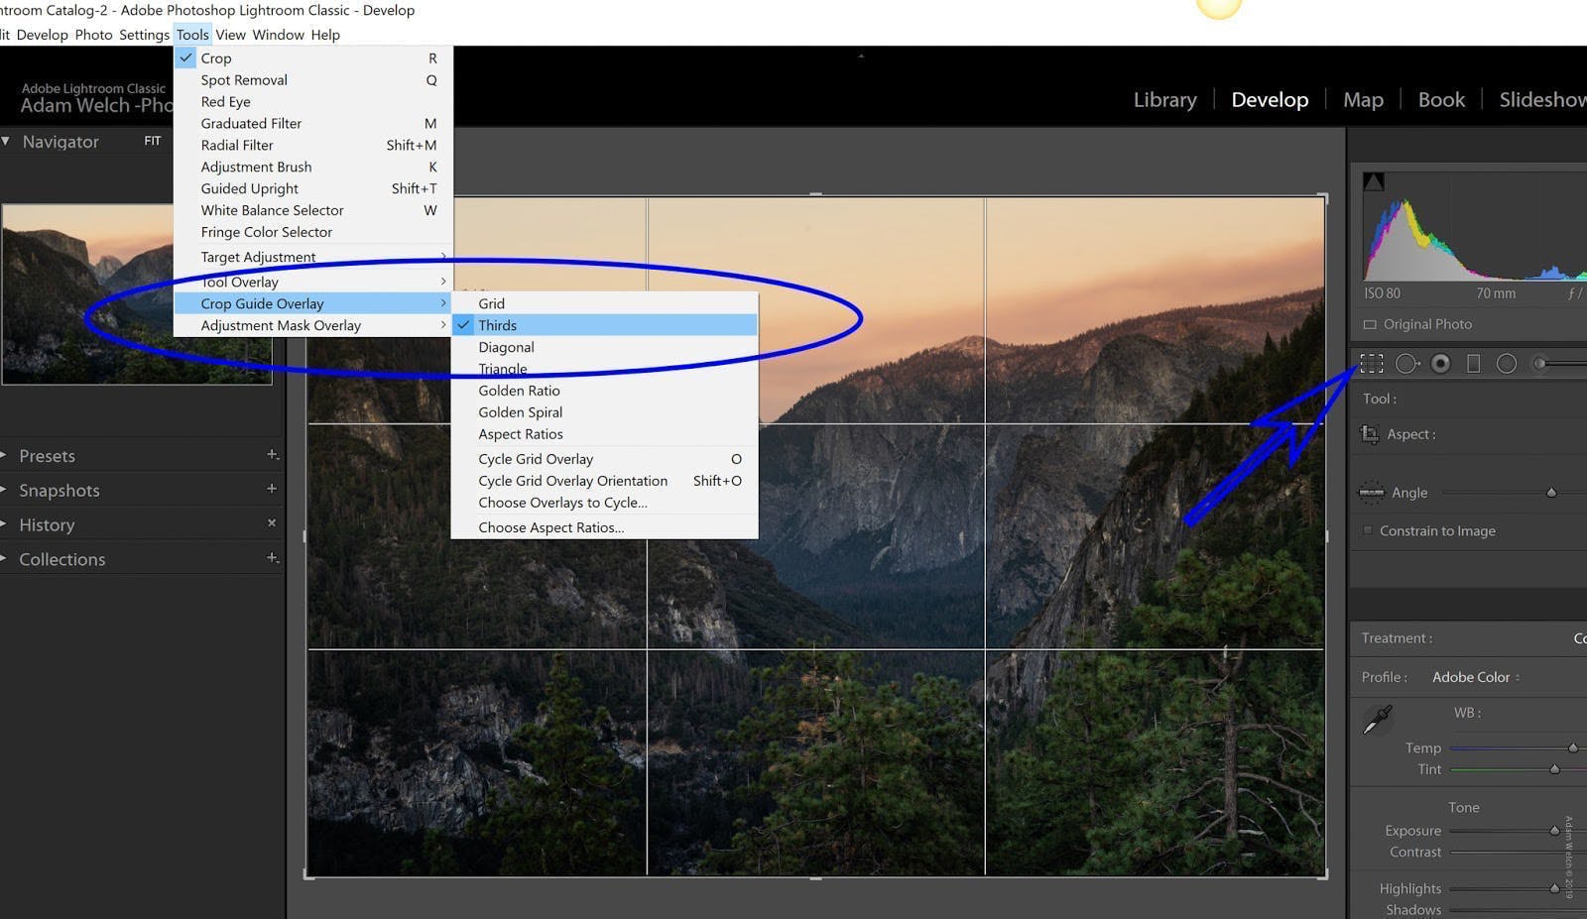The width and height of the screenshot is (1587, 919).
Task: Open the Graduated Filter tool
Action: 1474,363
